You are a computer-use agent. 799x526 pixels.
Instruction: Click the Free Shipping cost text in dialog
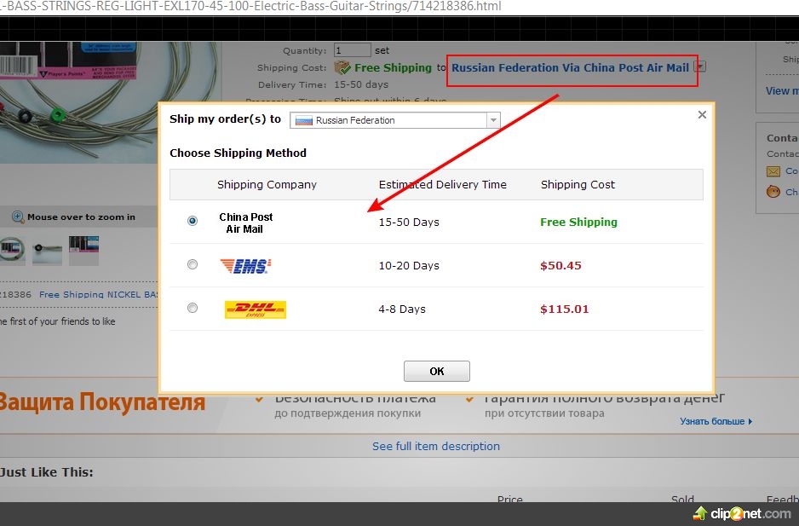point(578,222)
